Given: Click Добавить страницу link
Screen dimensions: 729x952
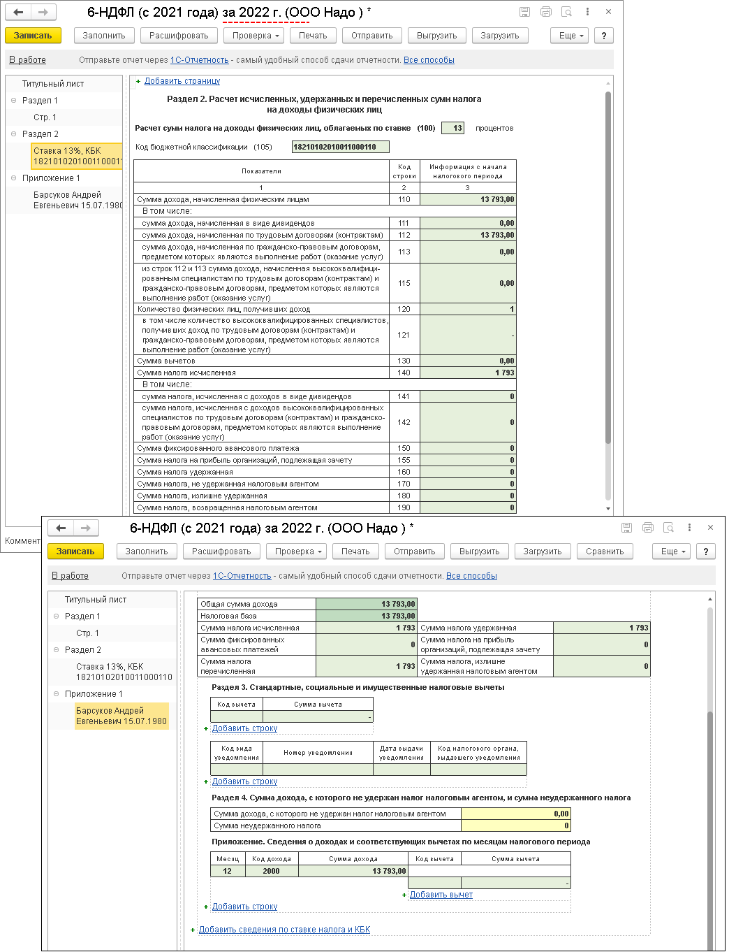Looking at the screenshot, I should tap(182, 81).
